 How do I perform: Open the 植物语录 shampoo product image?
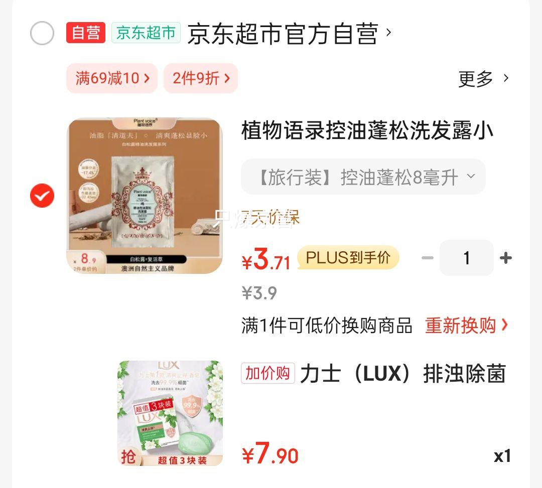click(145, 196)
